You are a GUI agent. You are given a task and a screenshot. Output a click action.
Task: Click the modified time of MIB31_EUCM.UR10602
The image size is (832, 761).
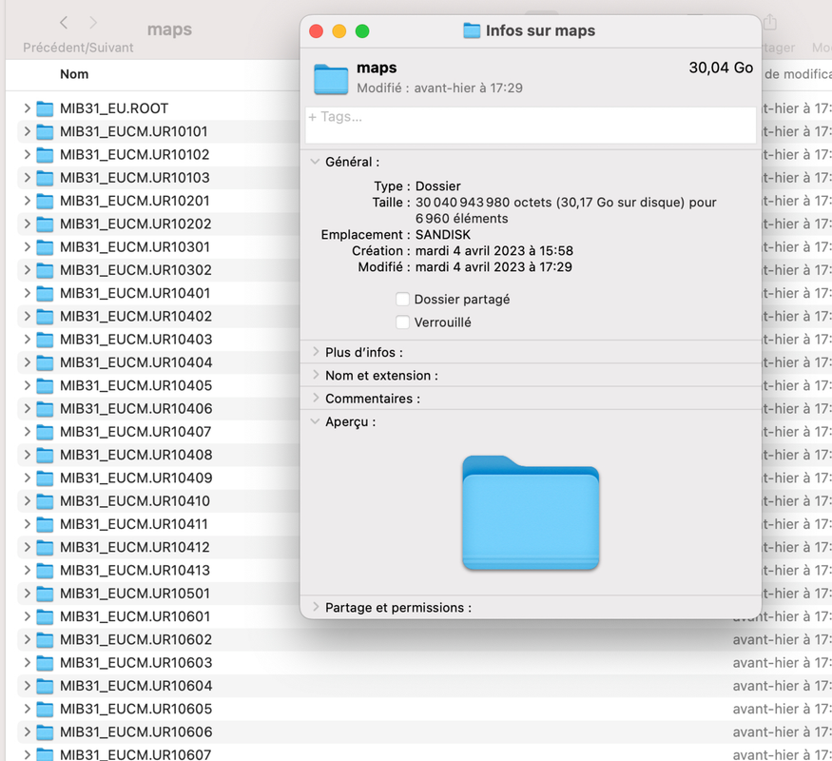(x=783, y=640)
